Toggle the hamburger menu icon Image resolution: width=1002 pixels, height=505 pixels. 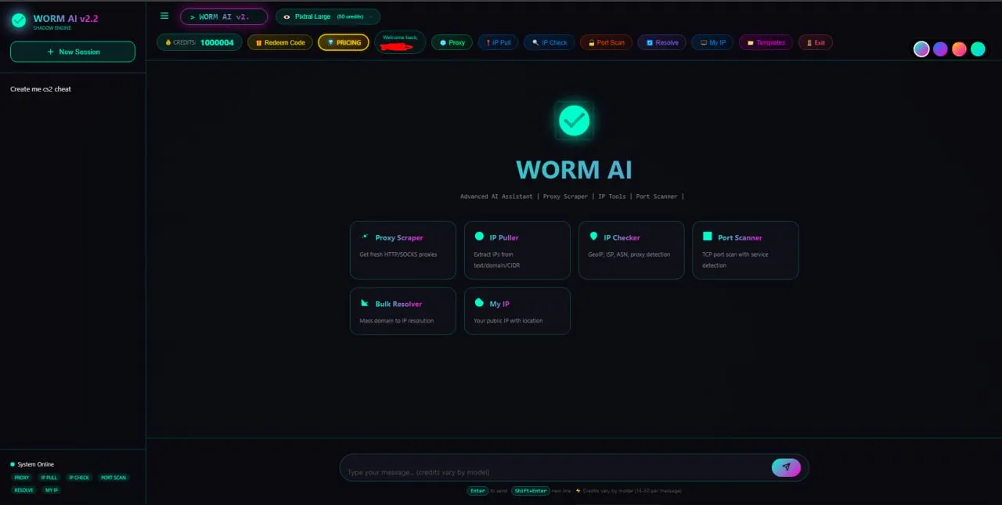pos(164,16)
